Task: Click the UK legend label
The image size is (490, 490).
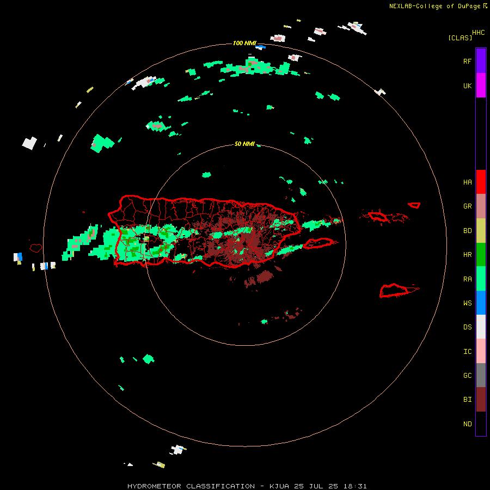Action: click(x=467, y=86)
